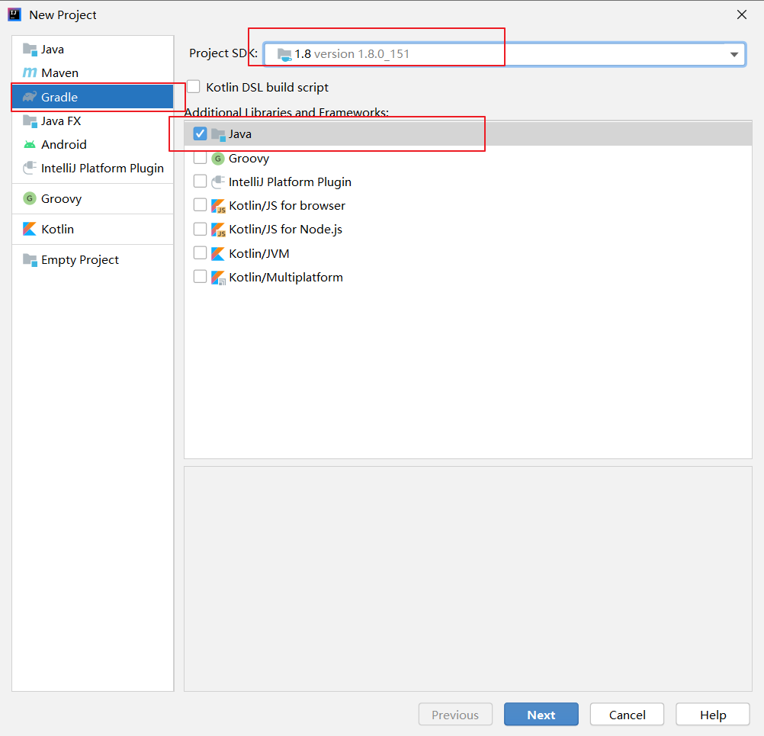Check the IntelliJ Platform Plugin framework checkbox

click(x=201, y=182)
